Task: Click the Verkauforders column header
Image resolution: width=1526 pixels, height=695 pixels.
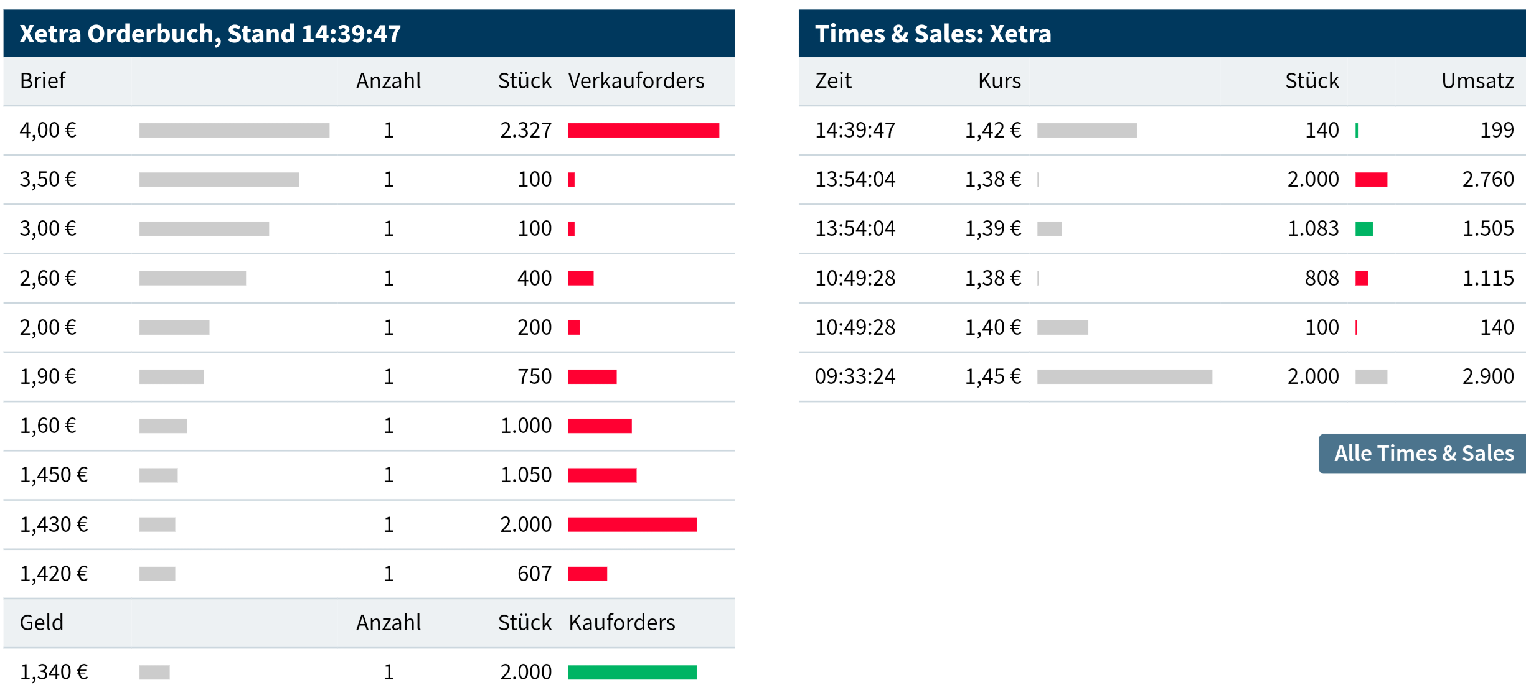Action: [x=636, y=81]
